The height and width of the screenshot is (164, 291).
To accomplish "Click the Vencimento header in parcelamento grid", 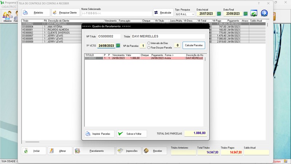I will 119,55.
